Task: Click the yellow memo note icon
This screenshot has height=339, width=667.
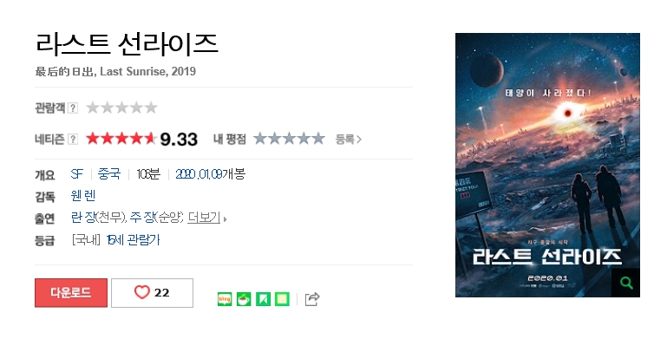Action: 283,299
